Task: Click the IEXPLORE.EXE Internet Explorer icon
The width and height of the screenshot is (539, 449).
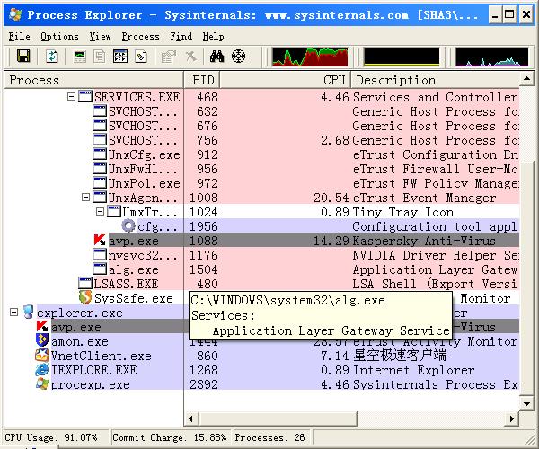Action: [x=42, y=370]
